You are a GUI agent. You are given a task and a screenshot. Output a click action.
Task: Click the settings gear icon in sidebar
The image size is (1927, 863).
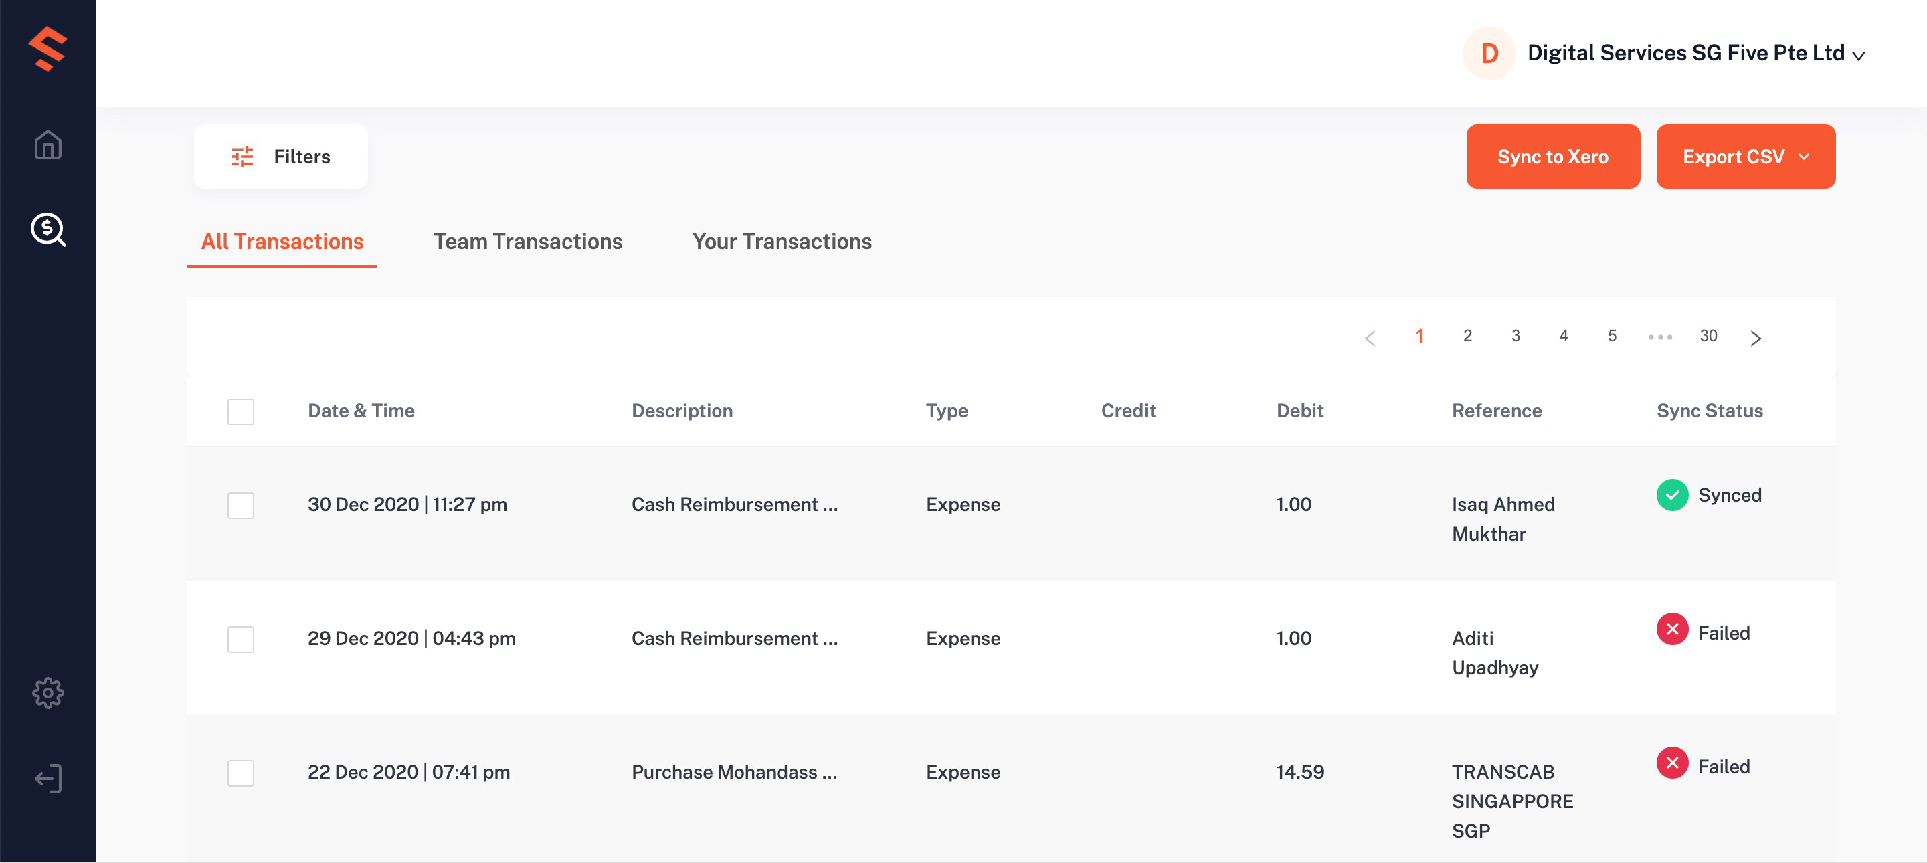click(48, 690)
